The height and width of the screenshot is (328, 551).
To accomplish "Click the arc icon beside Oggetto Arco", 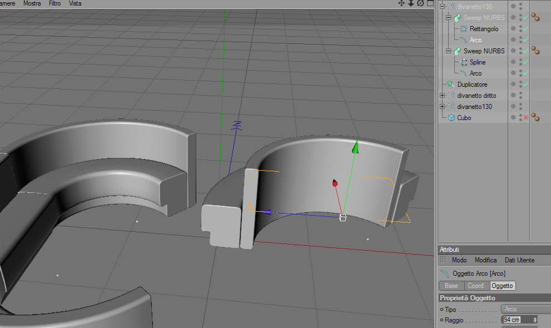I will pos(444,273).
